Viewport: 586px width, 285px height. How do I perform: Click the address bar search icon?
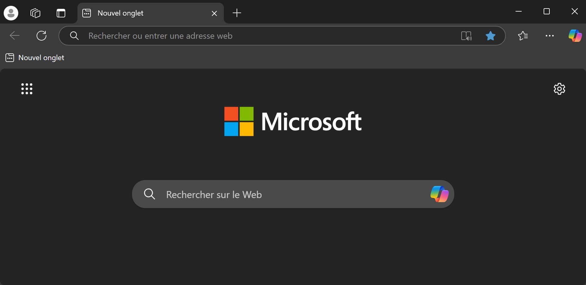tap(74, 36)
